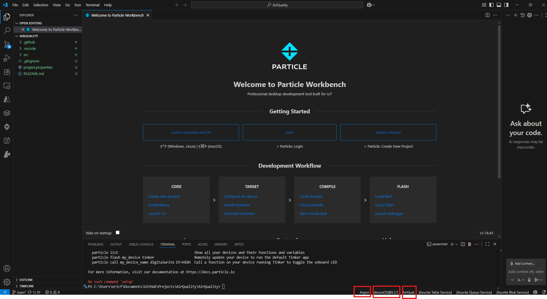Open the Source Control view
Screen dimensions: 547x299
[x=7, y=44]
